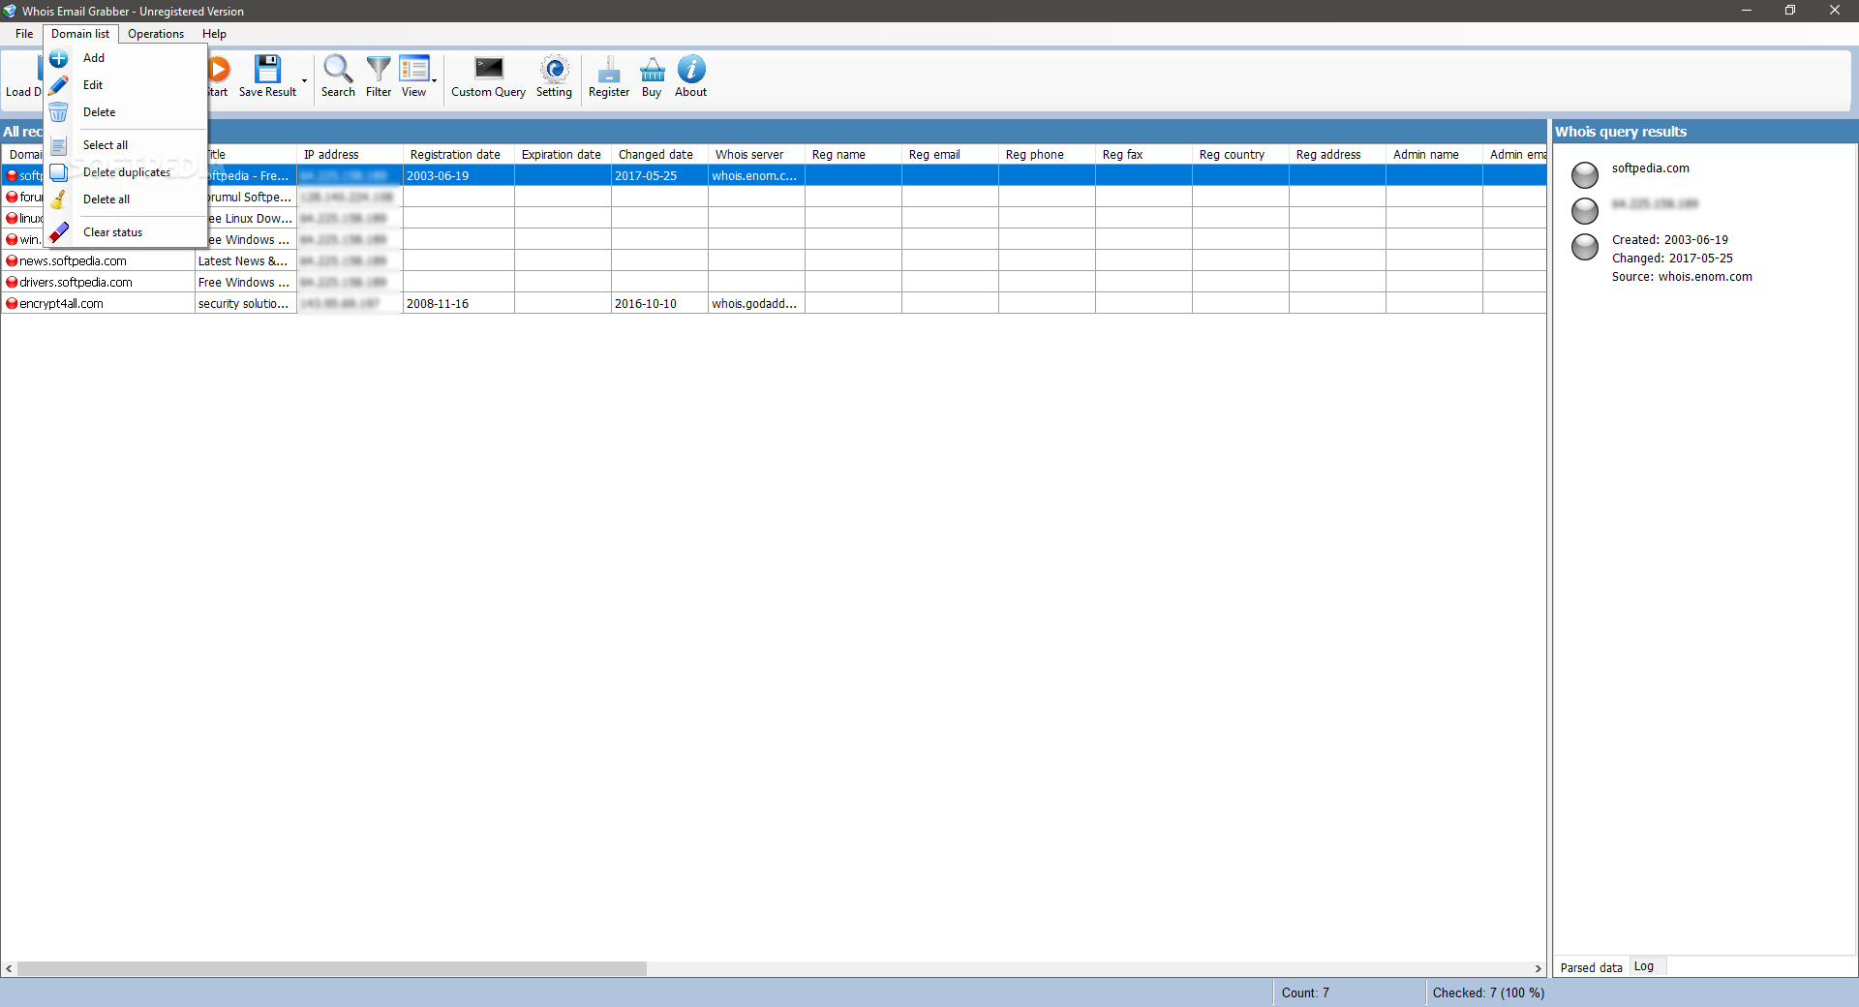
Task: Click the 2003-06-19 registration date cell
Action: coord(459,175)
